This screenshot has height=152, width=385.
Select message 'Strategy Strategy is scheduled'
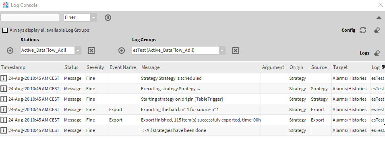coord(171,78)
